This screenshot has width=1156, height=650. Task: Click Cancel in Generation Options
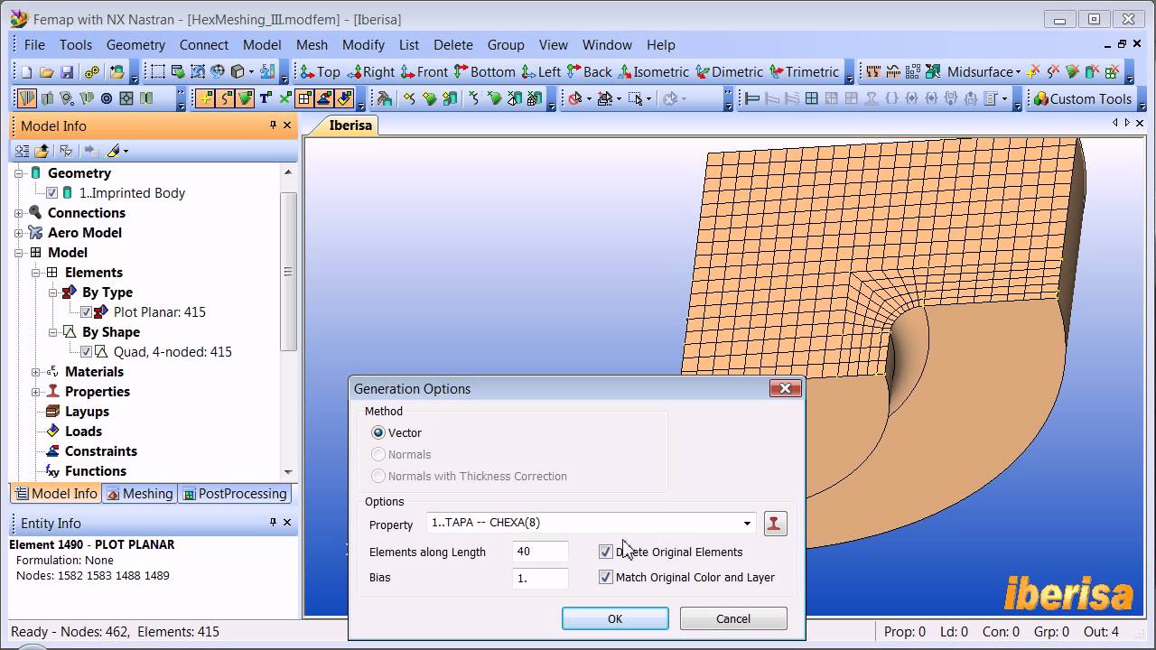click(x=733, y=618)
